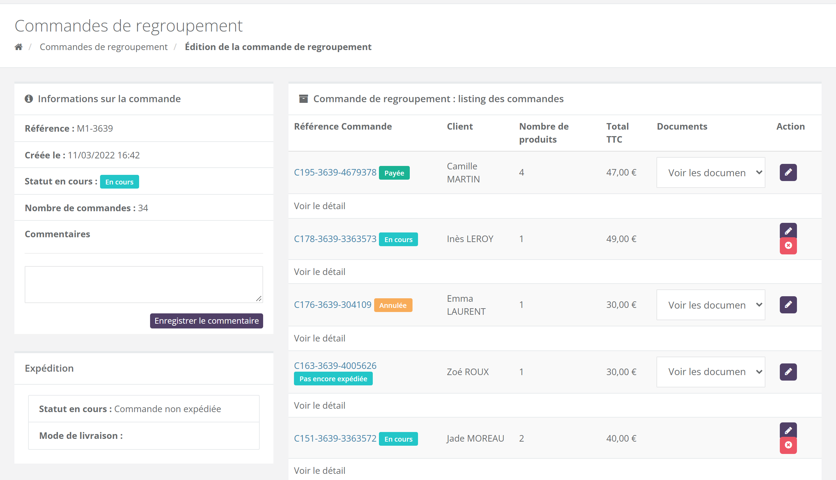The height and width of the screenshot is (480, 836).
Task: Click the Annulée status badge
Action: point(393,305)
